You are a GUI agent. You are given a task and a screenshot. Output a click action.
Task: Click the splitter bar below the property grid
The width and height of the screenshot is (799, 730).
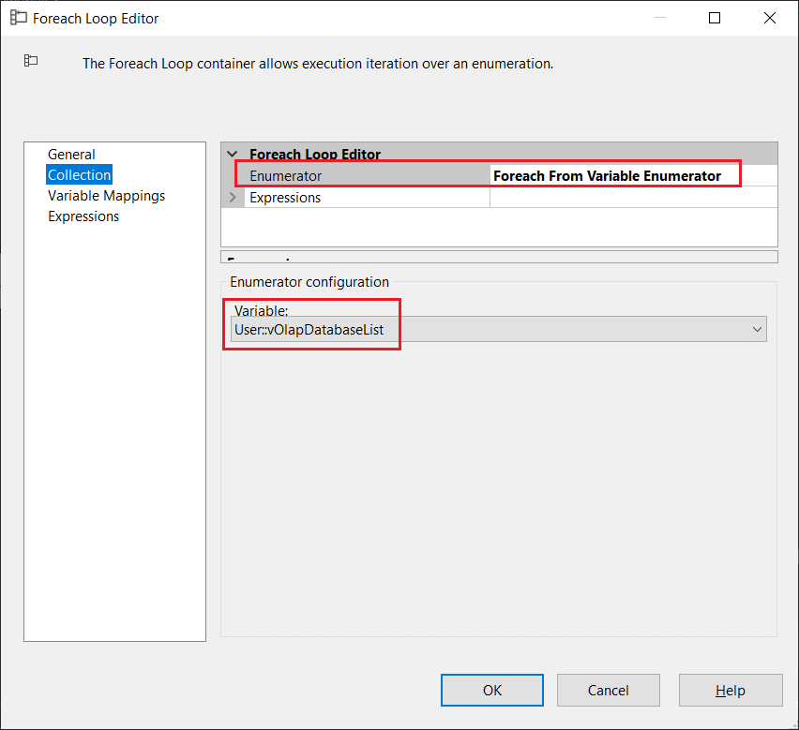(499, 257)
